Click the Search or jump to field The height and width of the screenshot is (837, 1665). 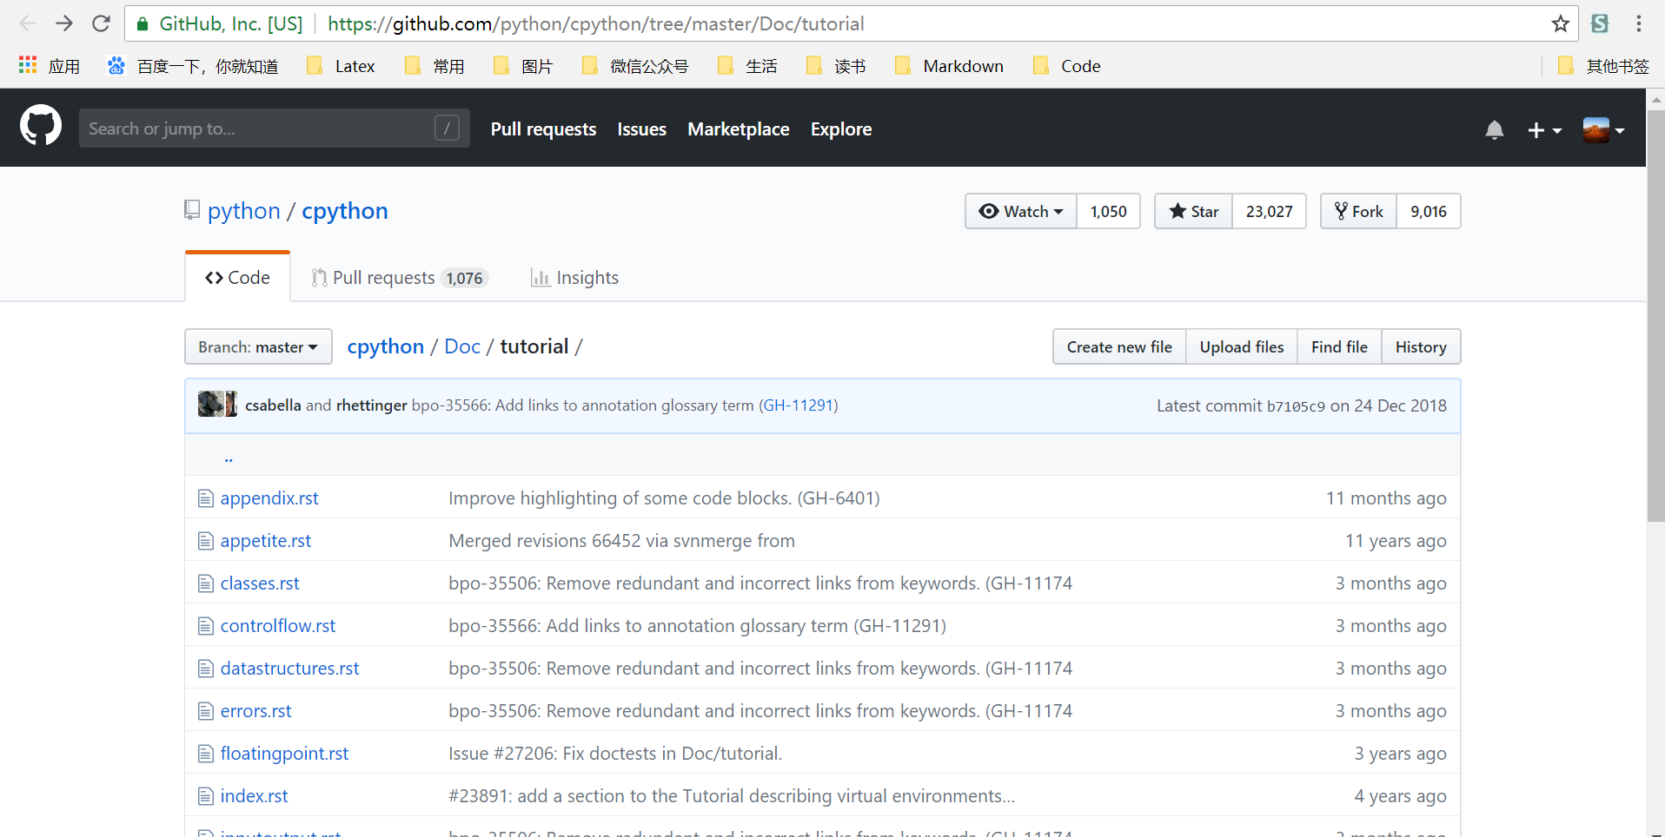(274, 129)
